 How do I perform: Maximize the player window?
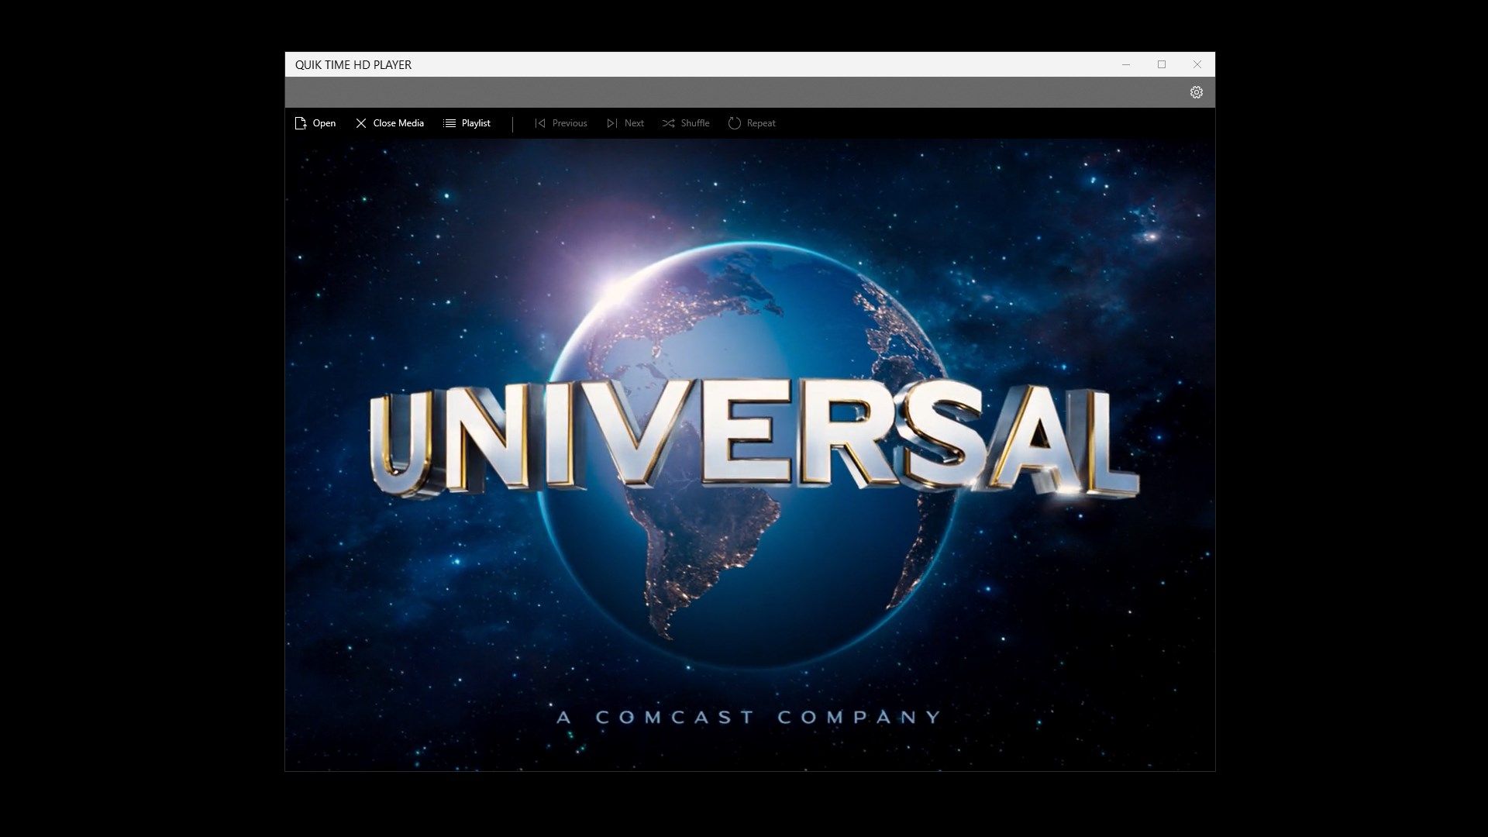click(x=1162, y=64)
